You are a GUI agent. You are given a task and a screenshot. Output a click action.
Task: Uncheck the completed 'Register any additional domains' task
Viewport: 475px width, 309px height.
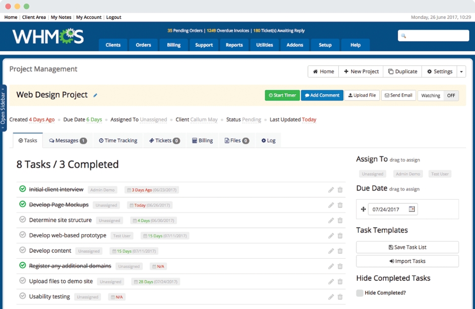pos(22,266)
